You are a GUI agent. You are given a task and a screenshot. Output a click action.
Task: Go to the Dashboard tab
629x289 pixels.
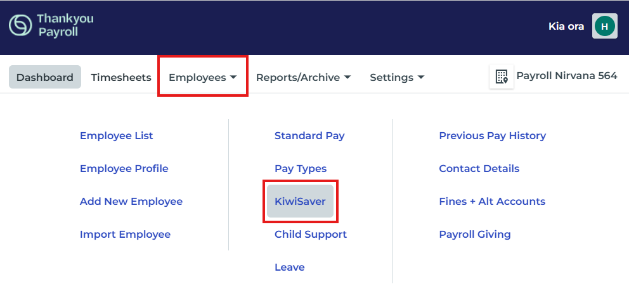coord(45,77)
